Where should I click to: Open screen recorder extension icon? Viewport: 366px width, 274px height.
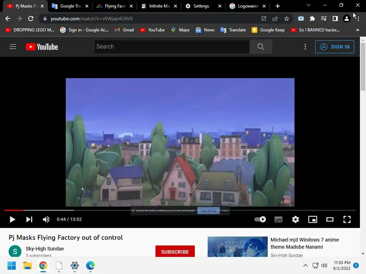tap(301, 19)
